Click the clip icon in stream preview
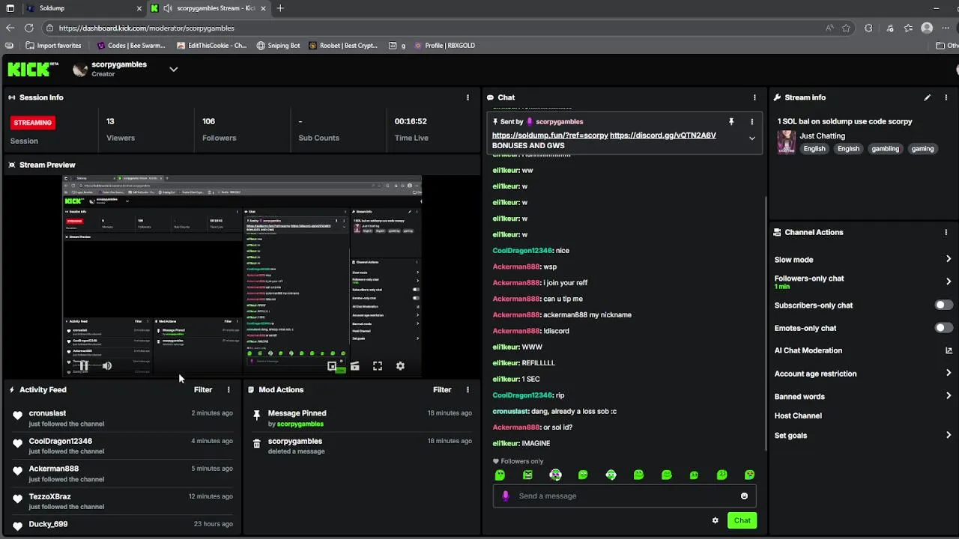The image size is (959, 539). click(354, 366)
